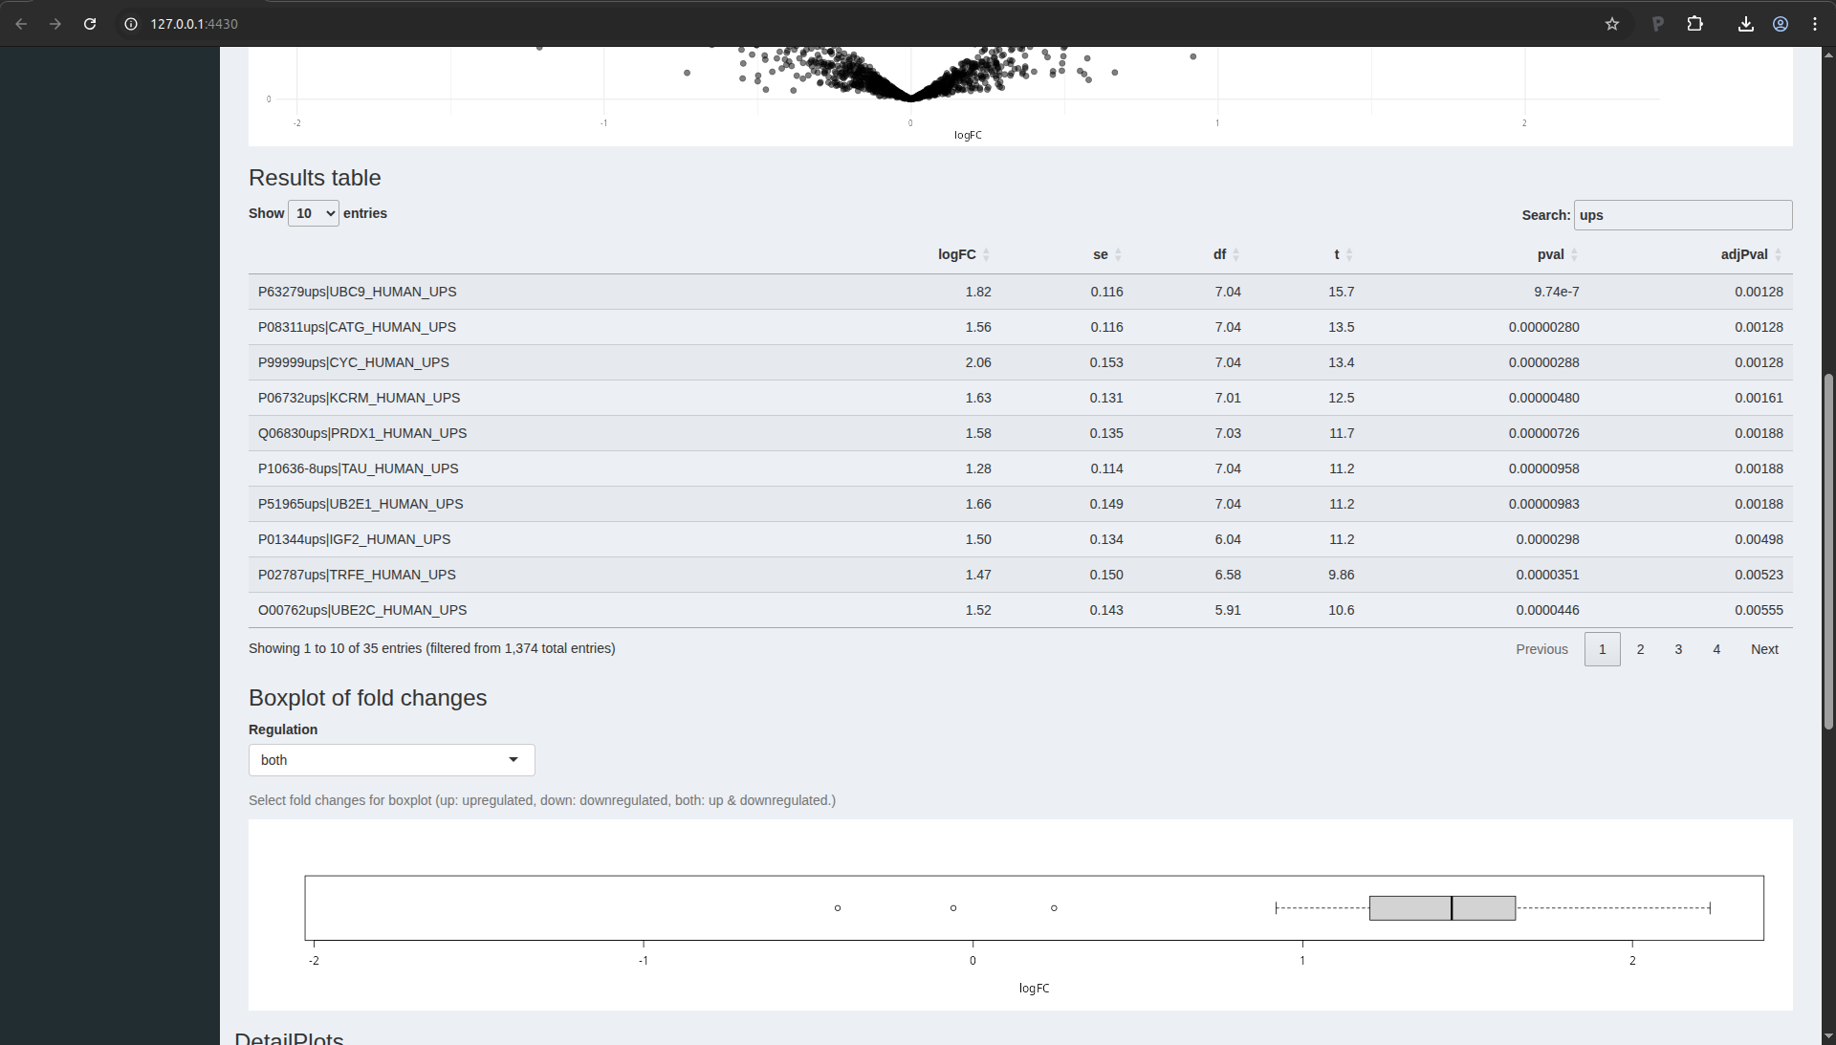Screen dimensions: 1836x1045
Task: Select row P63279ups|UBC9_HUMAN_UPS
Action: tap(1020, 292)
